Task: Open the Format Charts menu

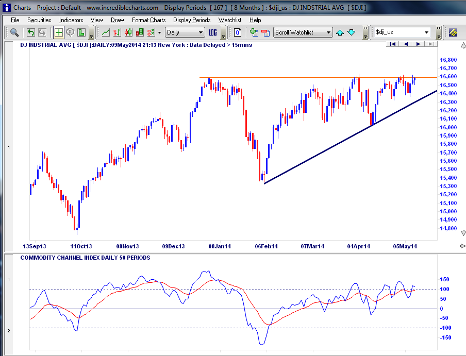Action: coord(148,20)
